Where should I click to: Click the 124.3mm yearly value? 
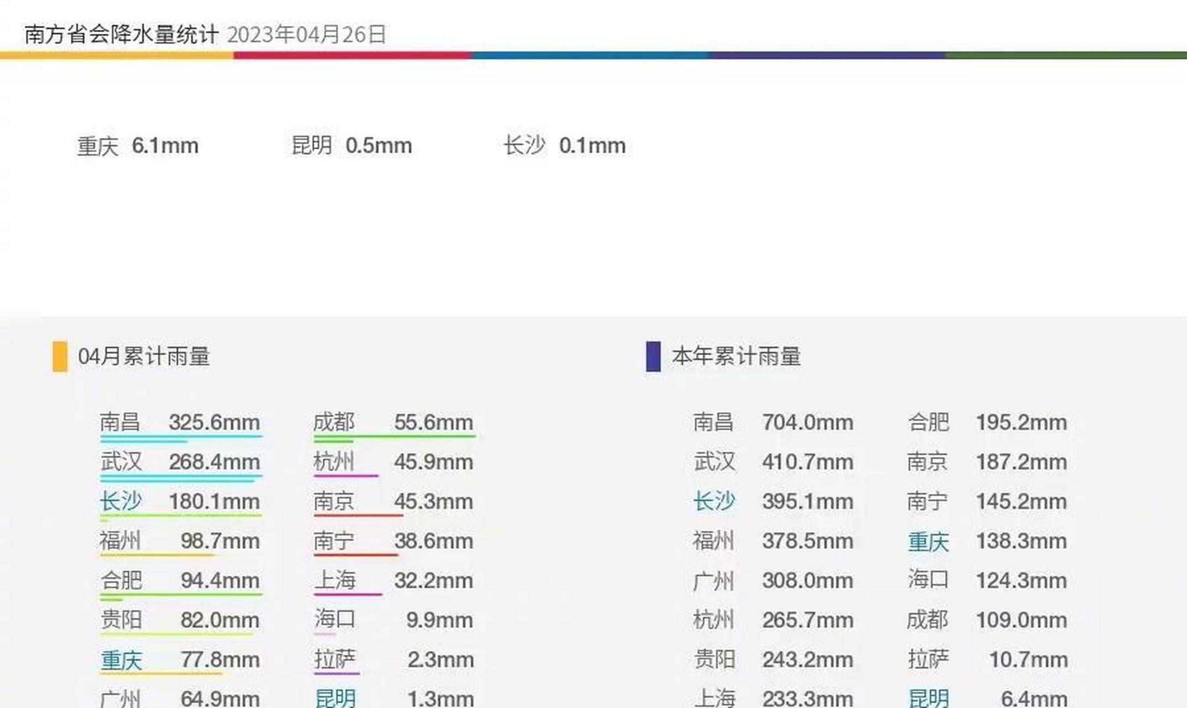(x=1022, y=581)
